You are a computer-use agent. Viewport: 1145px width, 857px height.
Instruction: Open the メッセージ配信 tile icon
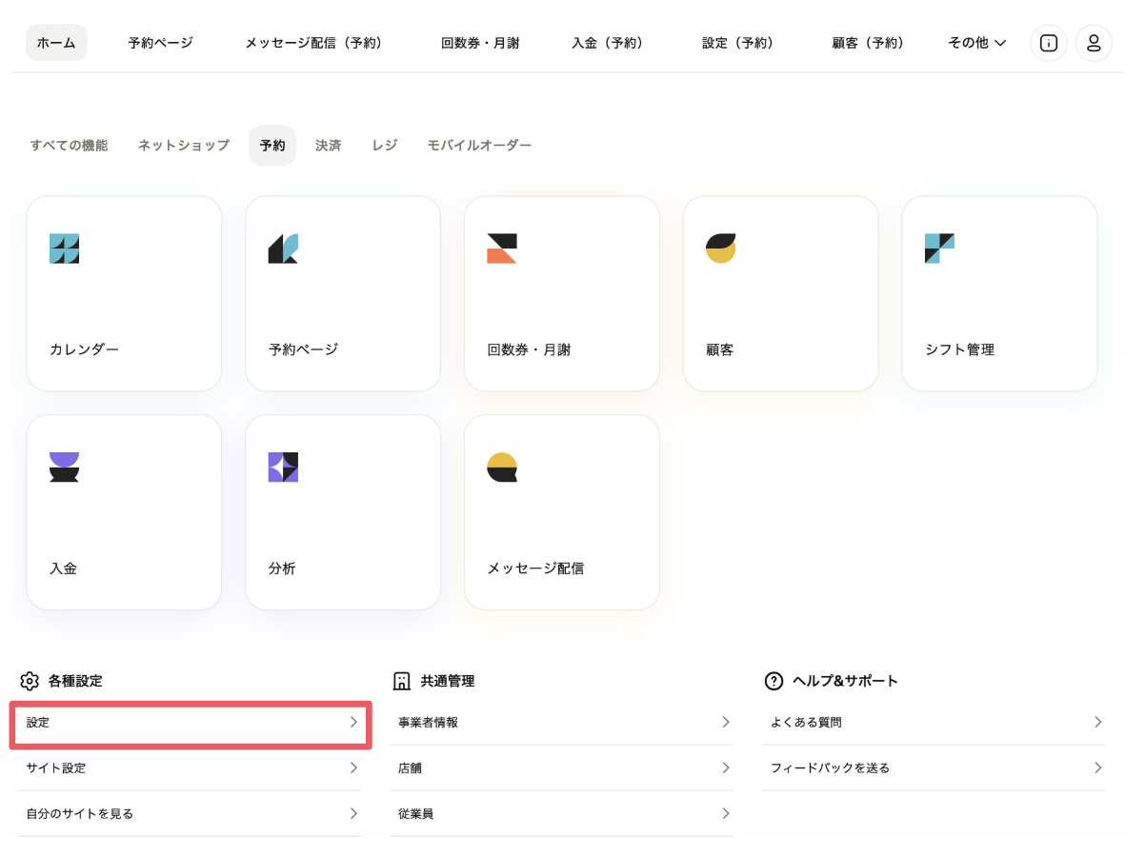coord(502,468)
